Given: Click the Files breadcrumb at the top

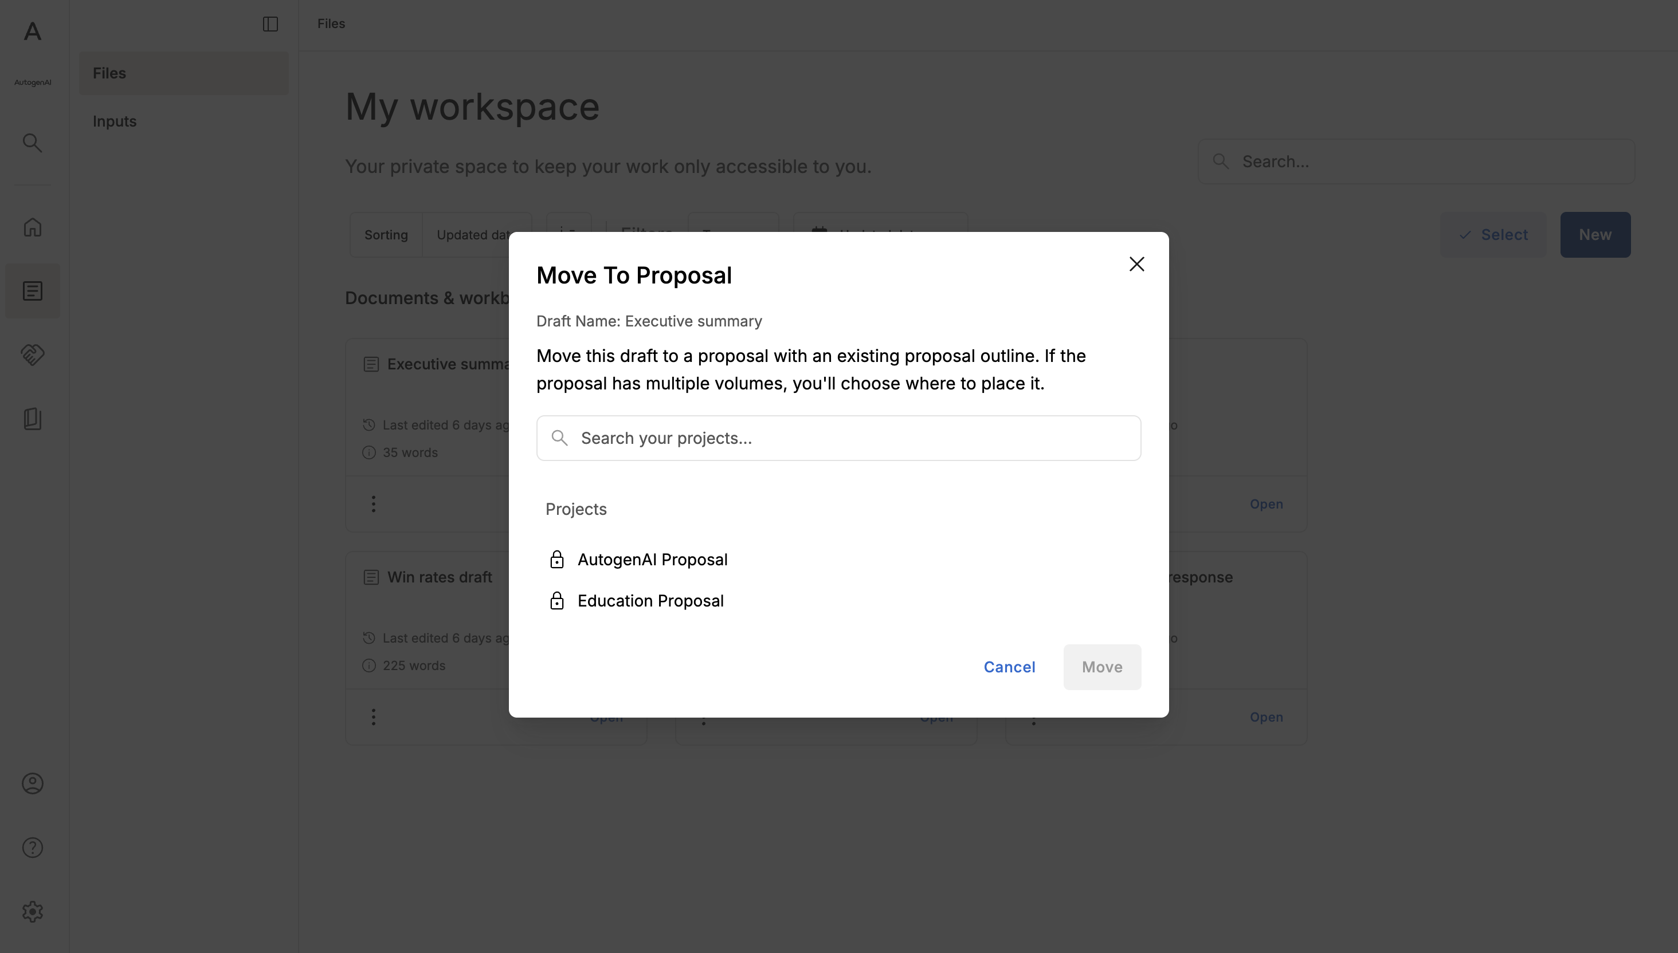Looking at the screenshot, I should [x=331, y=23].
